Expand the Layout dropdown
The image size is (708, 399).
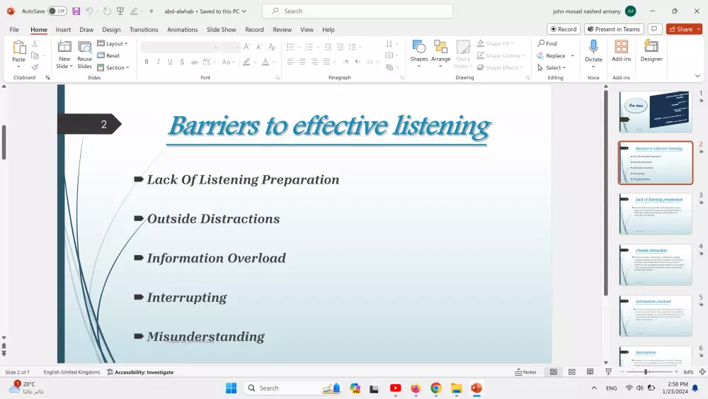pos(113,43)
